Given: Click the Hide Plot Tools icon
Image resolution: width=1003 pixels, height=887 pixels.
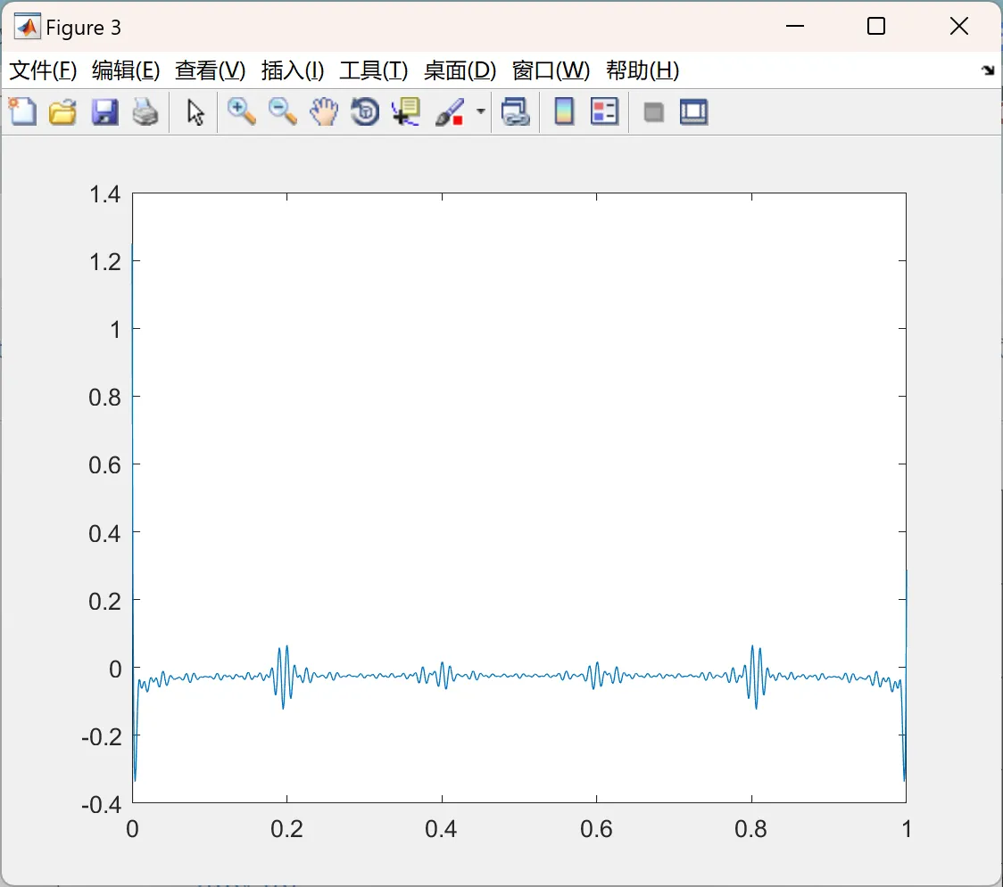Looking at the screenshot, I should point(653,112).
